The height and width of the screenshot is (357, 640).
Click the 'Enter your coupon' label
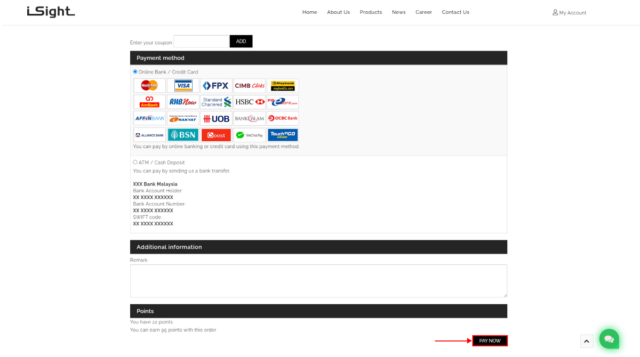(151, 43)
